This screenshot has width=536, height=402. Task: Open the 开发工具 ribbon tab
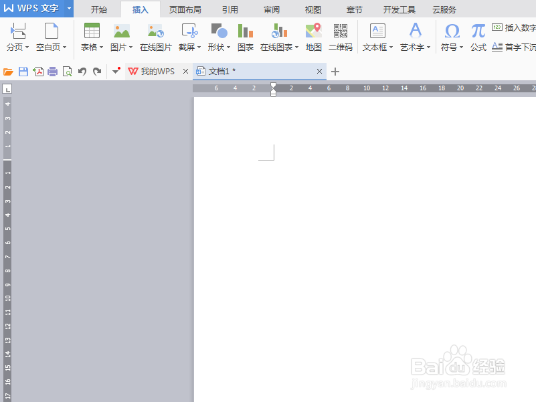pyautogui.click(x=399, y=9)
